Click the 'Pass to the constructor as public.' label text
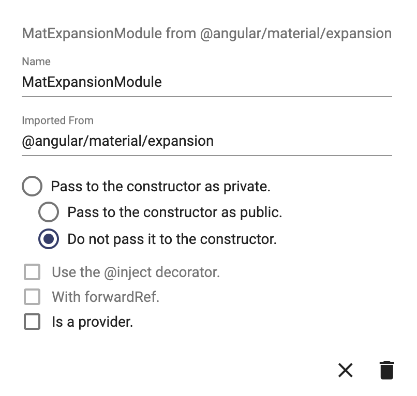Image resolution: width=417 pixels, height=396 pixels. (175, 212)
